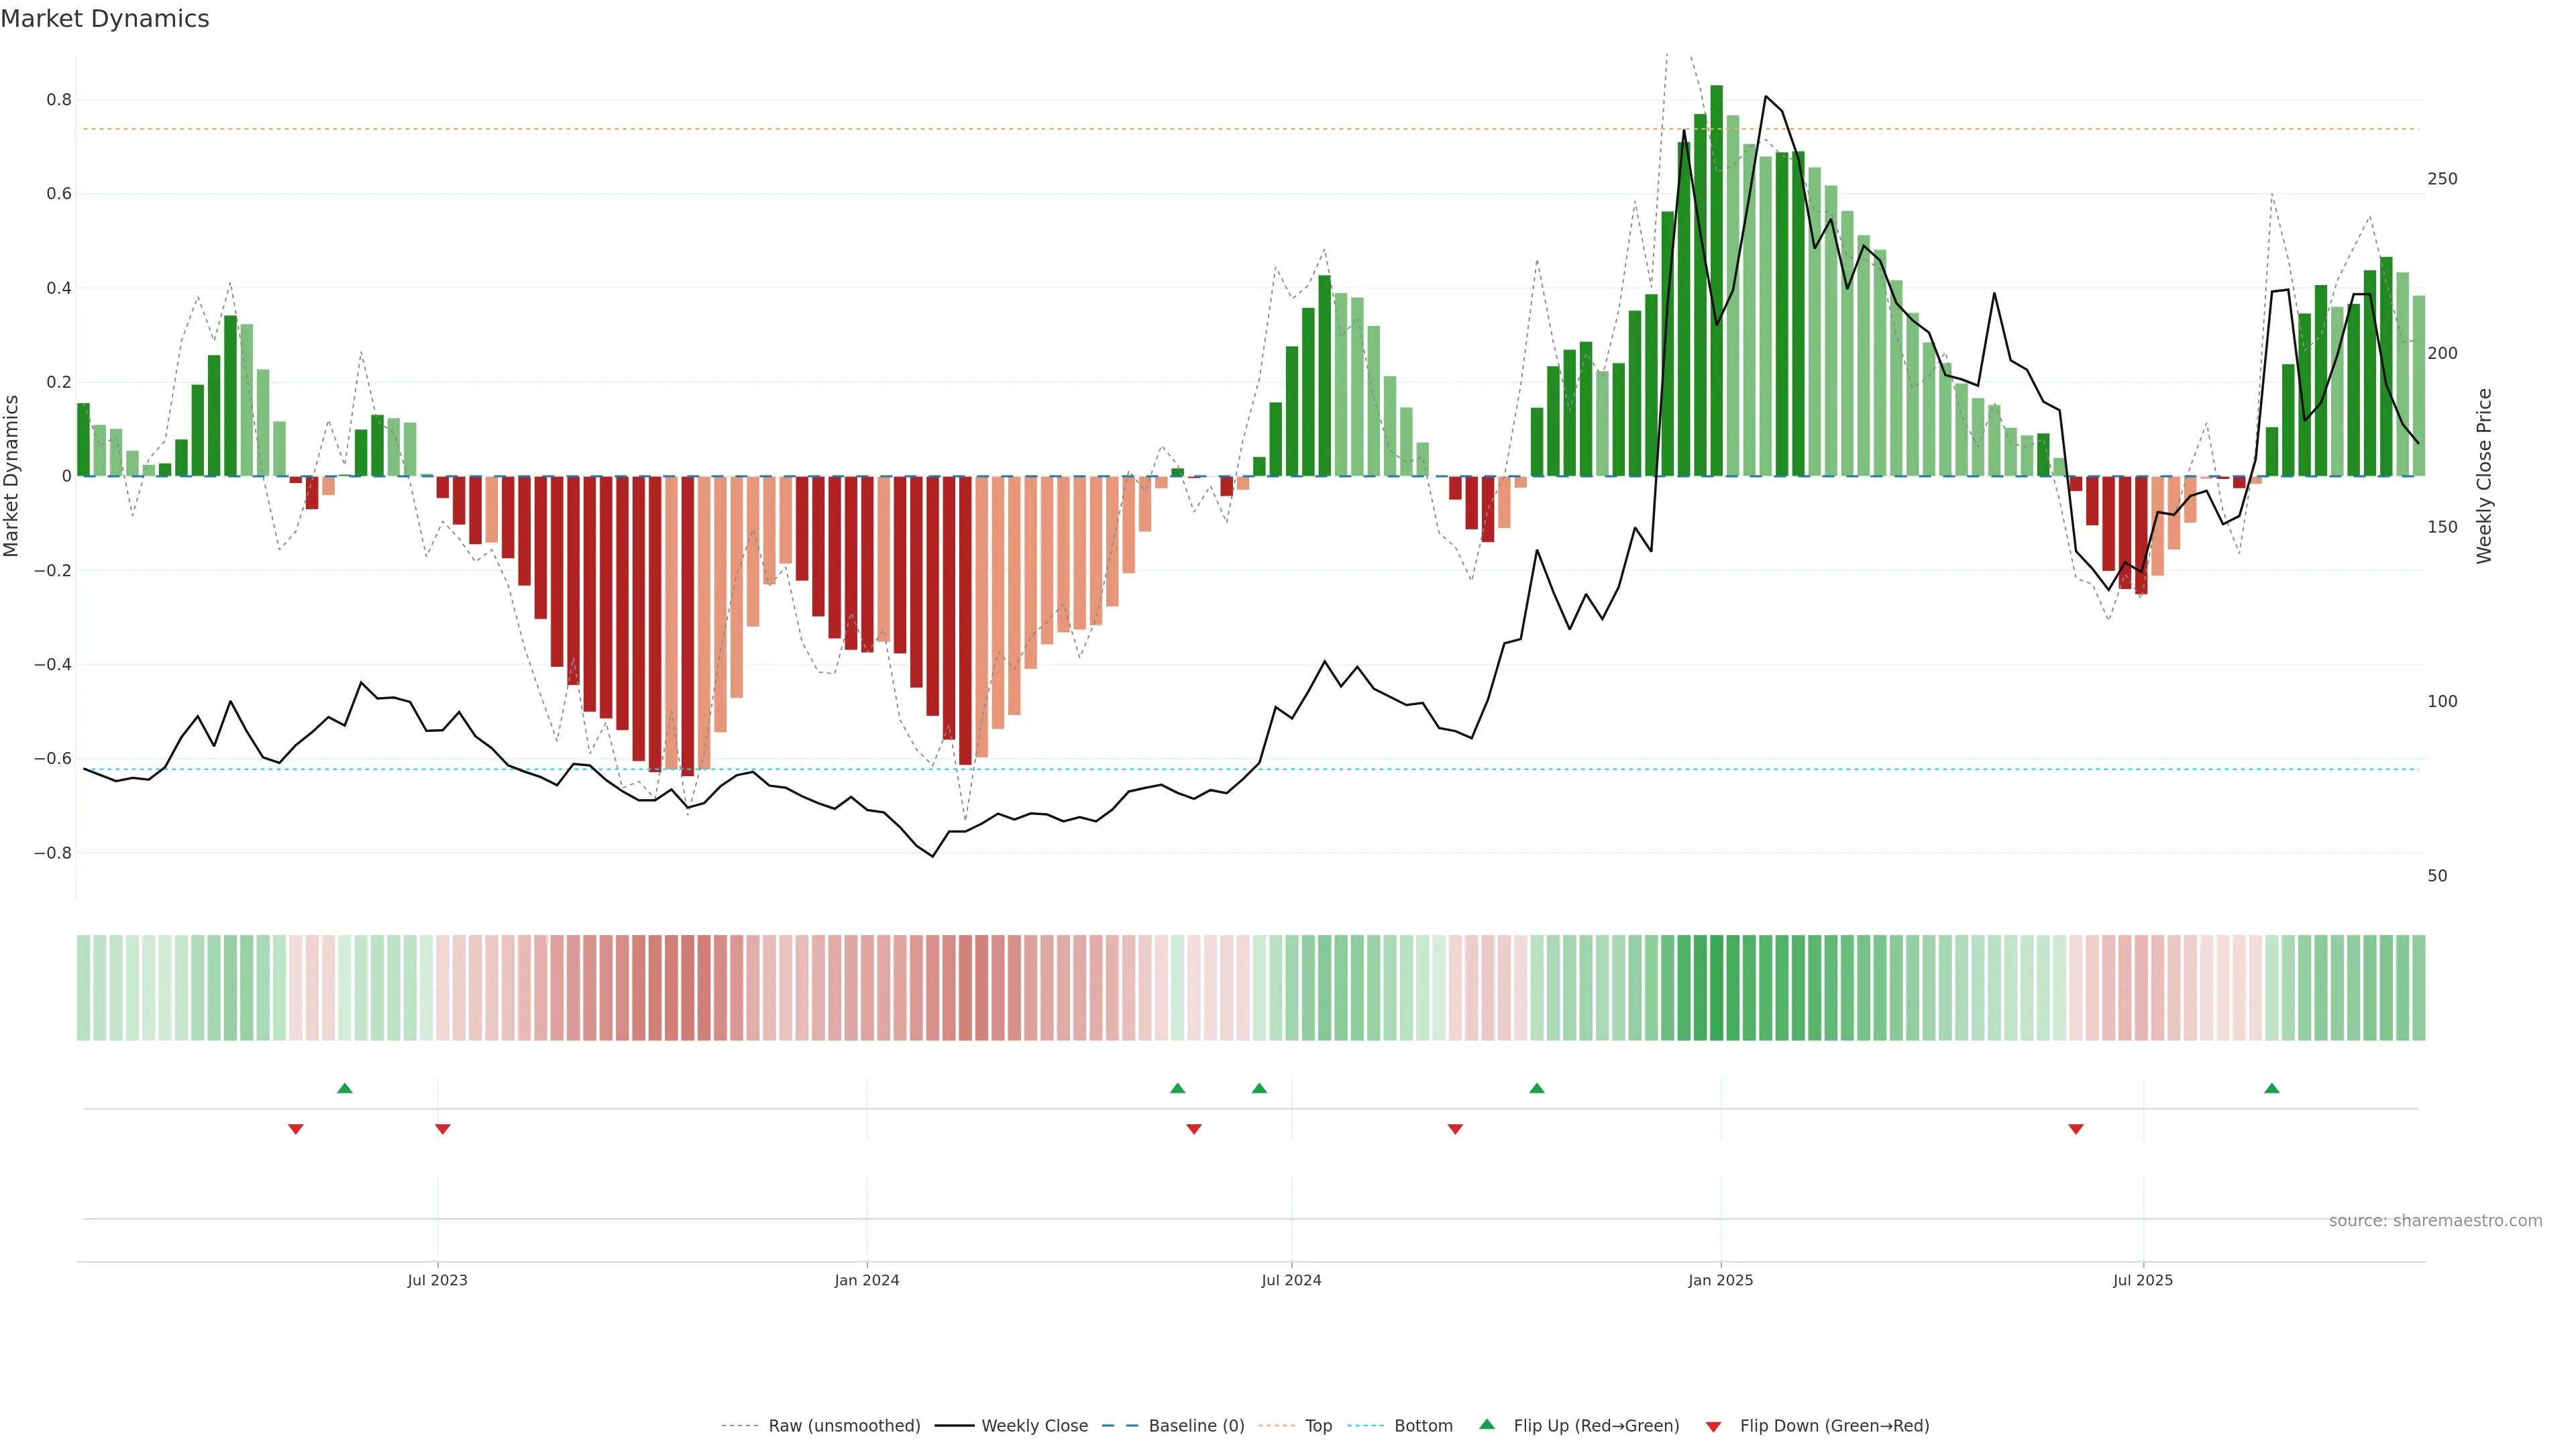This screenshot has height=1449, width=2576.
Task: Click the Market Dynamics chart title
Action: click(105, 19)
